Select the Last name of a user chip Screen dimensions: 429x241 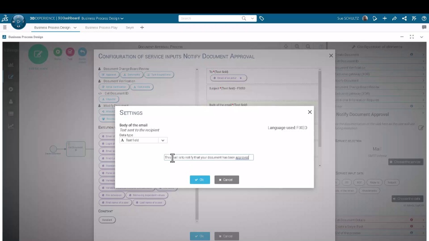pyautogui.click(x=149, y=203)
